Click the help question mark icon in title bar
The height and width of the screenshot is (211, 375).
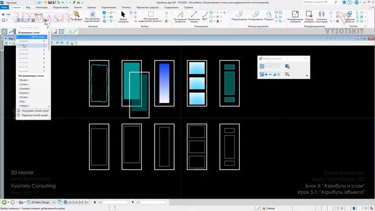[x=349, y=2]
